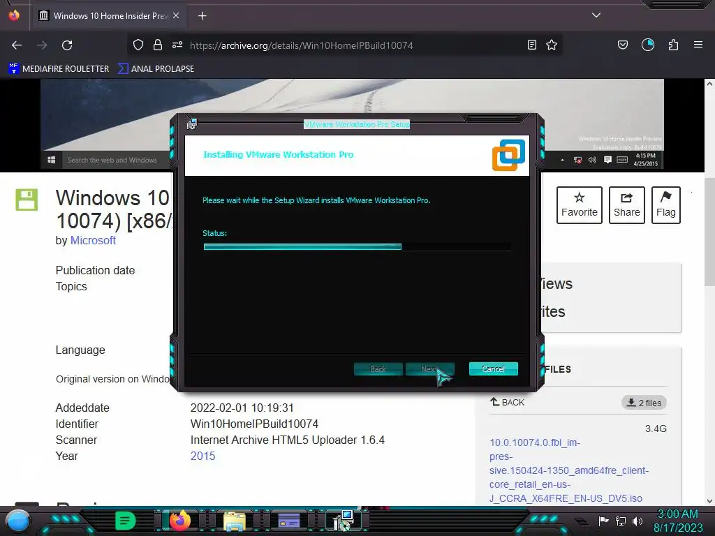Click the Internet Archive HTML5 Uploader 1.6.4 text
The image size is (715, 536).
[x=288, y=440]
